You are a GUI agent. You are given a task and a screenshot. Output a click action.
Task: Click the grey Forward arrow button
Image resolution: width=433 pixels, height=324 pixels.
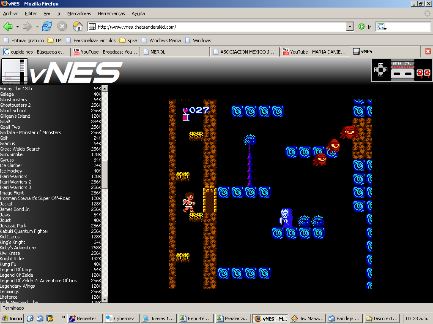(27, 27)
